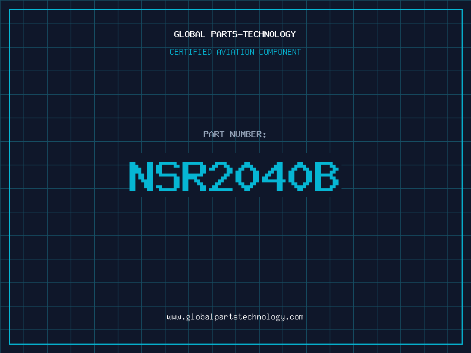Viewport: 471px width, 353px height.
Task: Click the PART NUMBER: label
Action: [235, 134]
